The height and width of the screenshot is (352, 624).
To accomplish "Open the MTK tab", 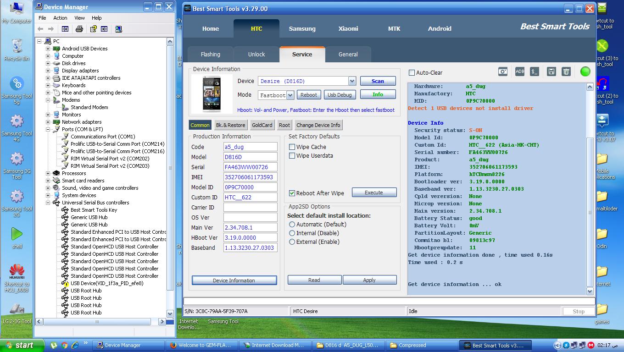I will 394,28.
